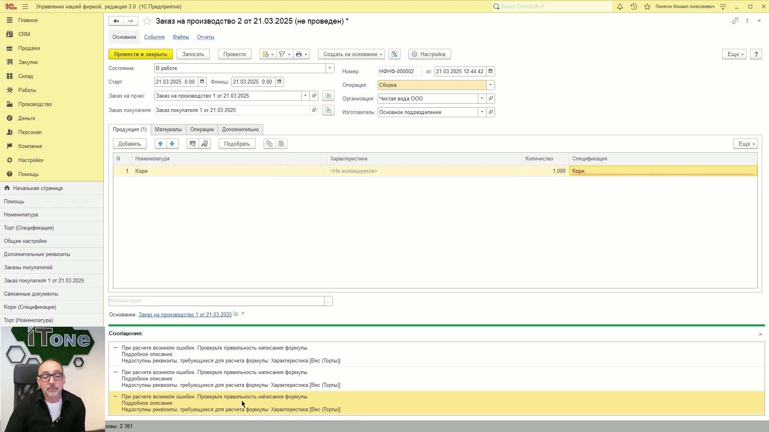Expand the Изготовитель dropdown arrow
769x432 pixels.
pos(482,112)
